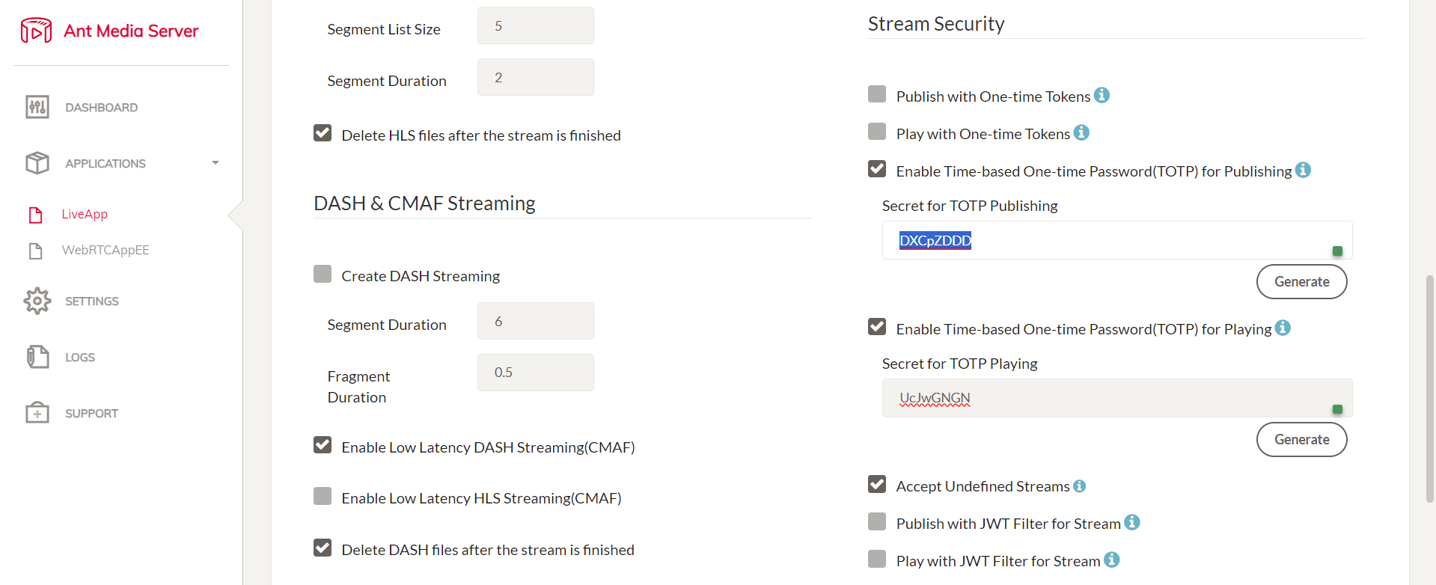This screenshot has height=585, width=1436.
Task: Open Settings via the gear icon
Action: point(37,301)
